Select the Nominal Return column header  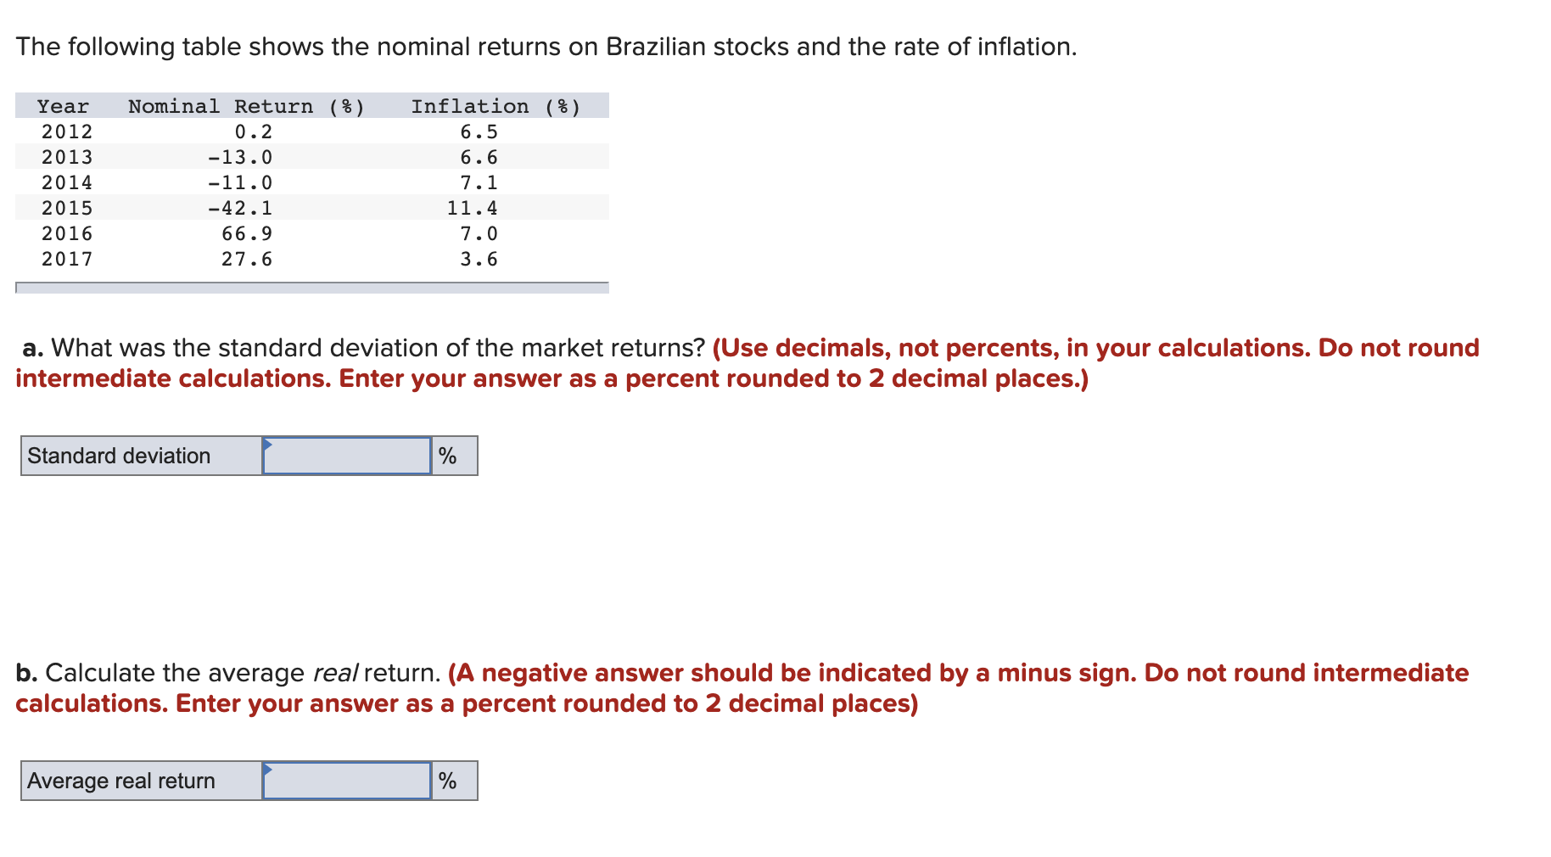[246, 105]
